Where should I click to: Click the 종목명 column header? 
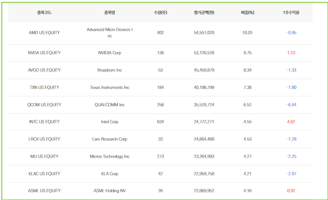click(109, 13)
